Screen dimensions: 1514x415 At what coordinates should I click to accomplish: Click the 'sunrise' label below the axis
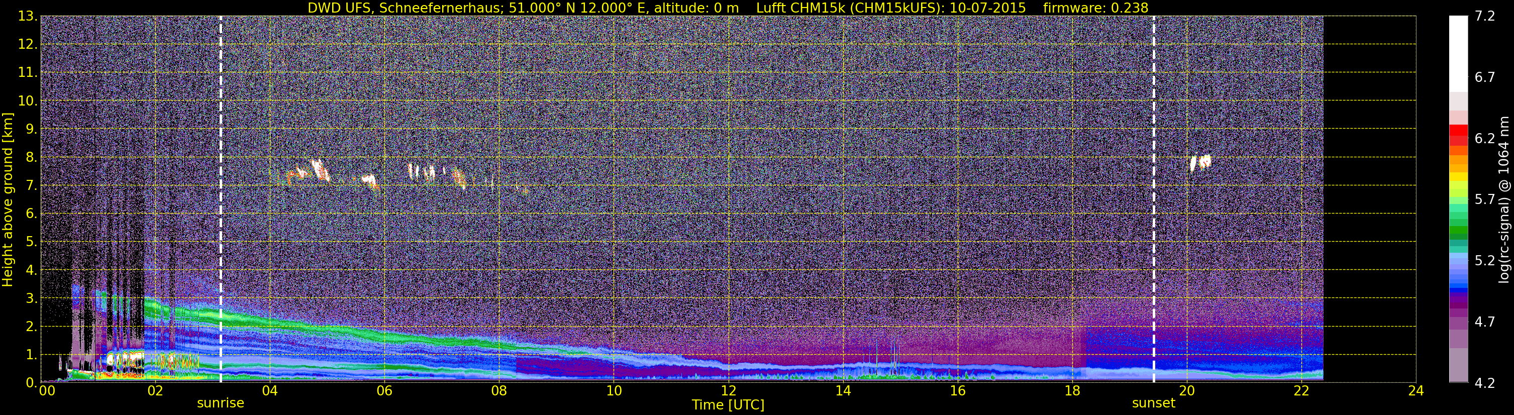click(221, 402)
